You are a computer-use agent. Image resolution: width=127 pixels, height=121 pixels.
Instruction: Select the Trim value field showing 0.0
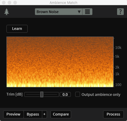pyautogui.click(x=65, y=95)
